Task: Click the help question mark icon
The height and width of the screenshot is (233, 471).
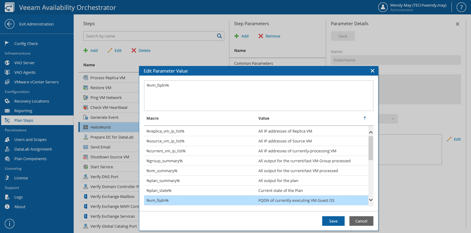Action: coord(461,7)
